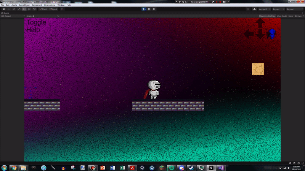Switch to Unity in the taskbar
The image size is (305, 171).
pos(211,168)
